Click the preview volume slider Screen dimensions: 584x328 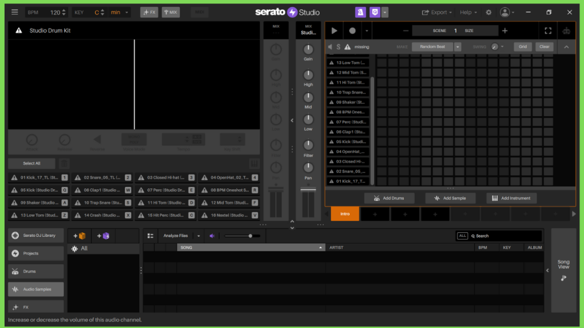242,236
